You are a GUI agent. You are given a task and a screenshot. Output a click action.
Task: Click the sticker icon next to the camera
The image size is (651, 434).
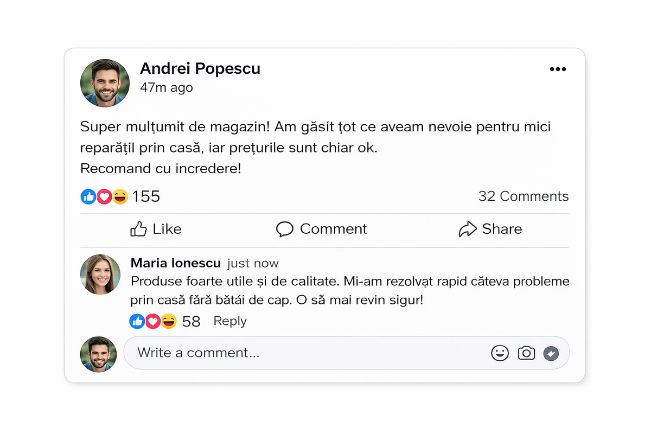point(551,353)
